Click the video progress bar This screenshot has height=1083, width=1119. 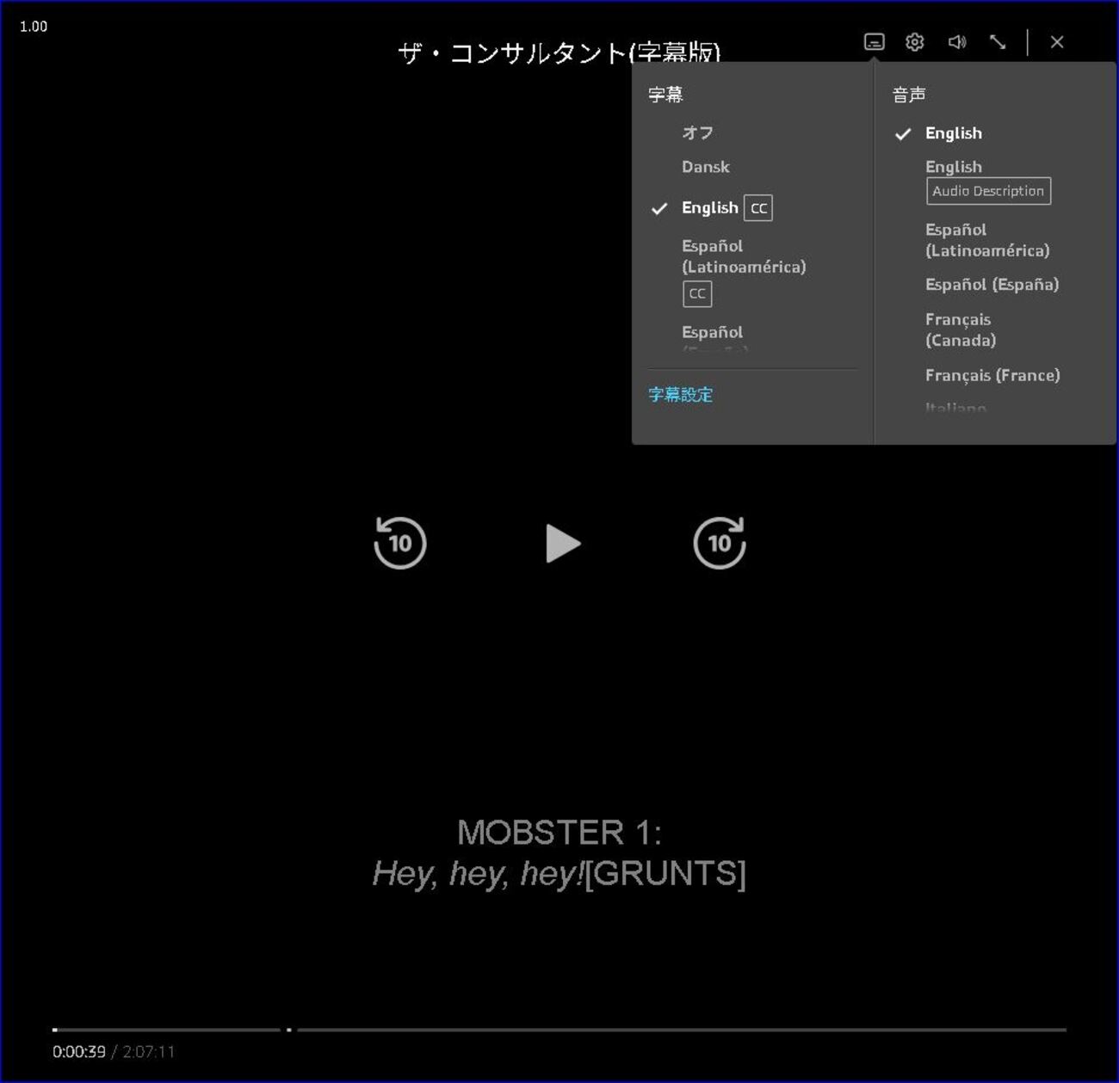coord(559,1029)
